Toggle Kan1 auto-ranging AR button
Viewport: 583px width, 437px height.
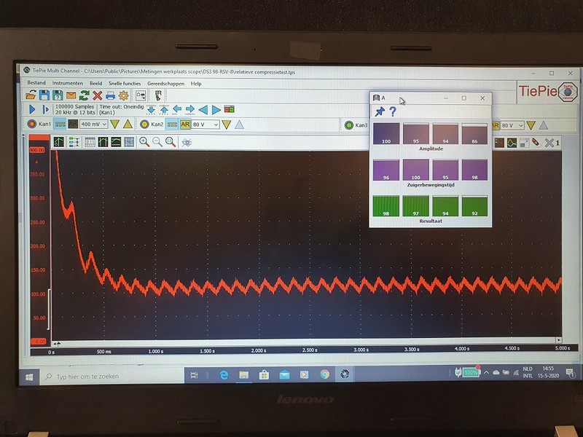[x=73, y=124]
